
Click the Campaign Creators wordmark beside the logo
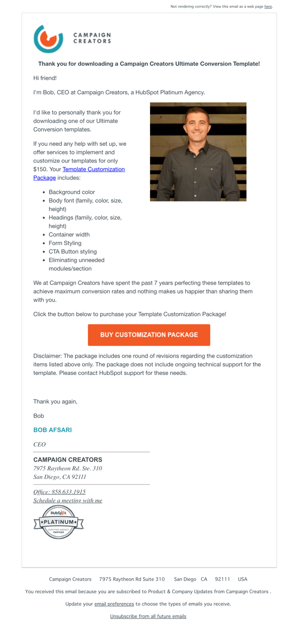pos(92,38)
